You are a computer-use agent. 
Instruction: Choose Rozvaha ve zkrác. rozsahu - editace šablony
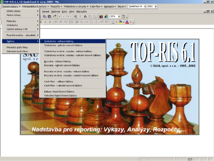[73, 71]
